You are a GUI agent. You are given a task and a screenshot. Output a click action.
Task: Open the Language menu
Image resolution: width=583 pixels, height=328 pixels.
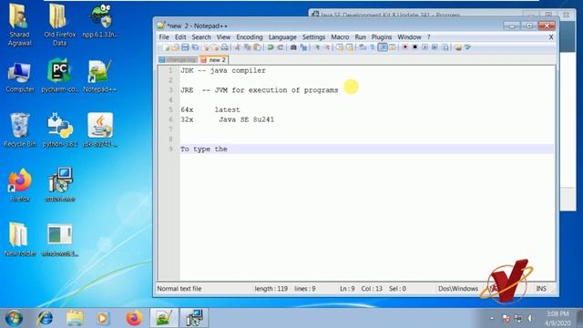[282, 36]
